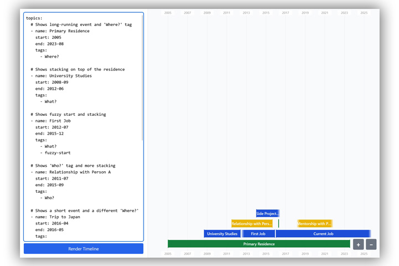Click the zoom out minus button
Screen dimensions: 399x266
371,244
